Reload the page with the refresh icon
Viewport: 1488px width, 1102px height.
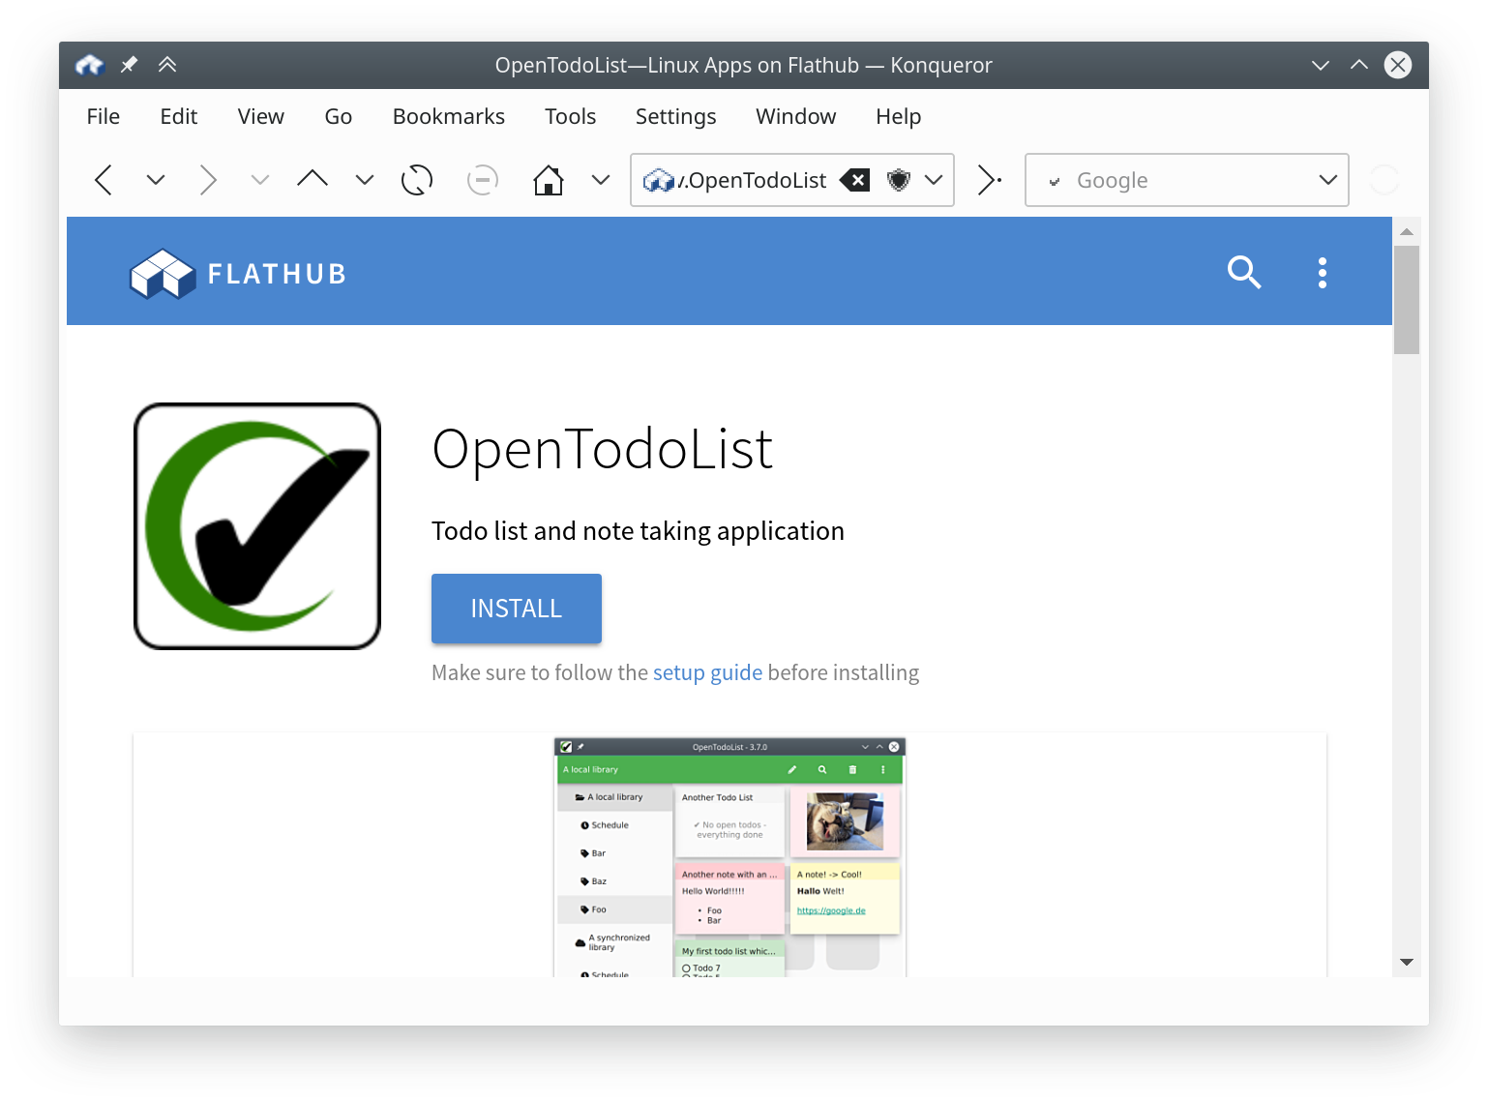[x=417, y=180]
